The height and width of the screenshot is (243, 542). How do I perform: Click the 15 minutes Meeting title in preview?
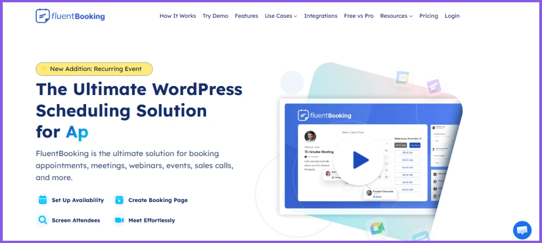pyautogui.click(x=319, y=152)
